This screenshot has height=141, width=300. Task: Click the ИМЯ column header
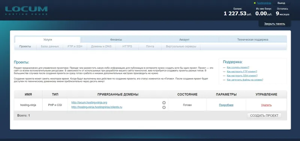(x=28, y=95)
